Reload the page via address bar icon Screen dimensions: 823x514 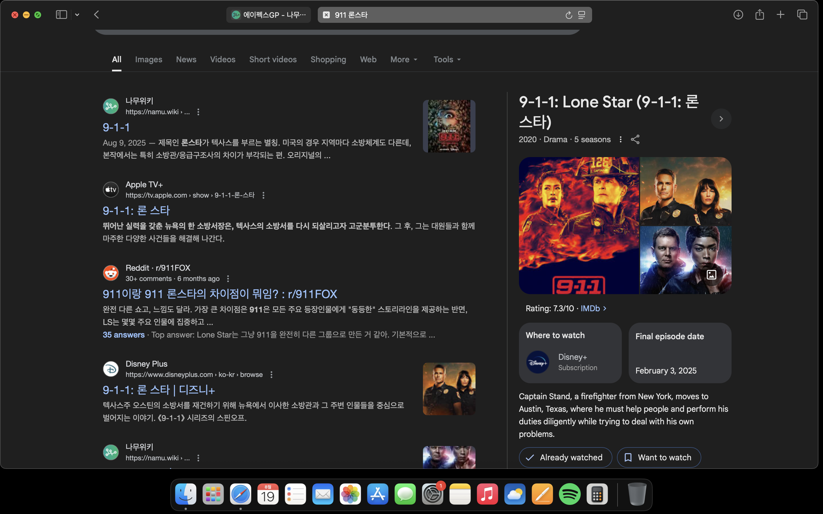(569, 15)
